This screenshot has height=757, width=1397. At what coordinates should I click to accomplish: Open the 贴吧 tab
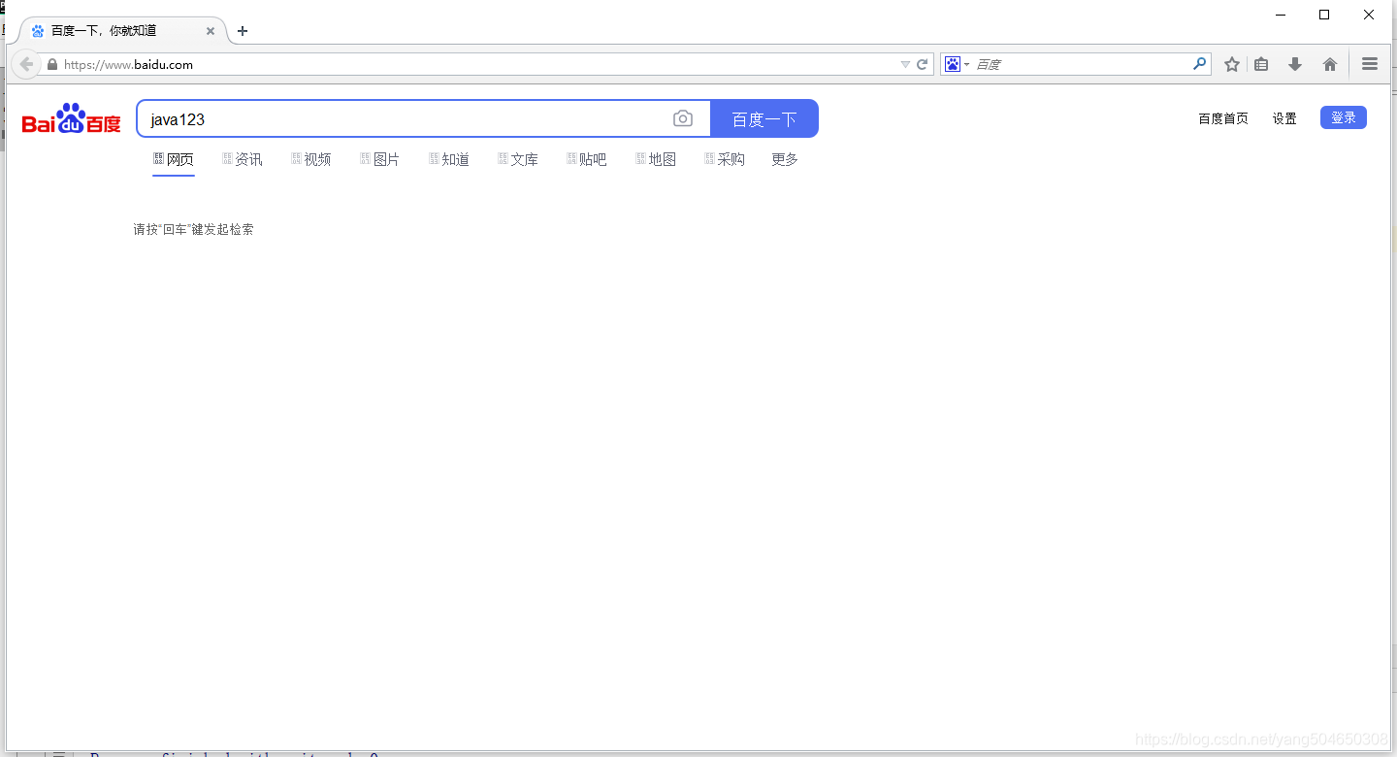[x=587, y=159]
